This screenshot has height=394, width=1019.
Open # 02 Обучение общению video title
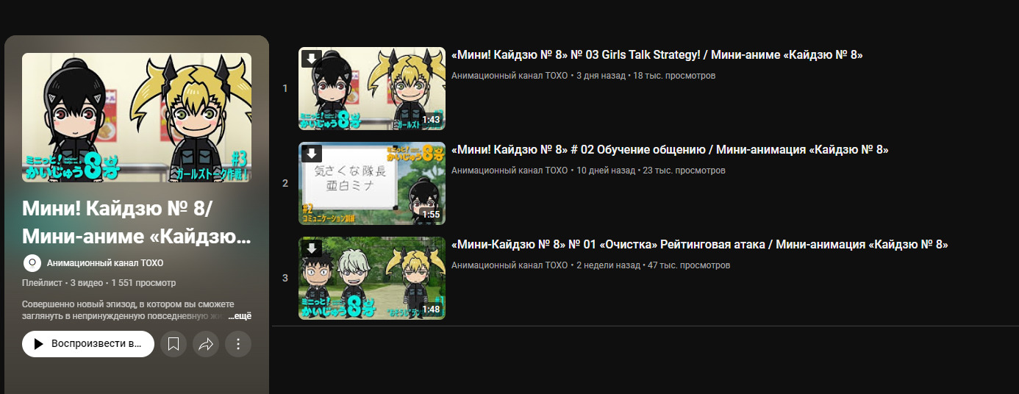tap(670, 150)
